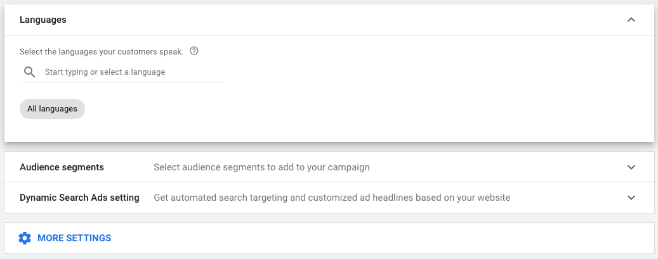
Task: Click the gear icon next to More Settings
Action: click(x=25, y=238)
